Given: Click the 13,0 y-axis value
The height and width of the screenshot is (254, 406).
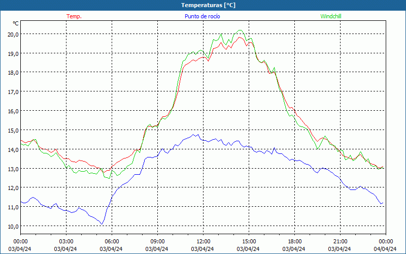Looking at the screenshot, I should point(13,169).
